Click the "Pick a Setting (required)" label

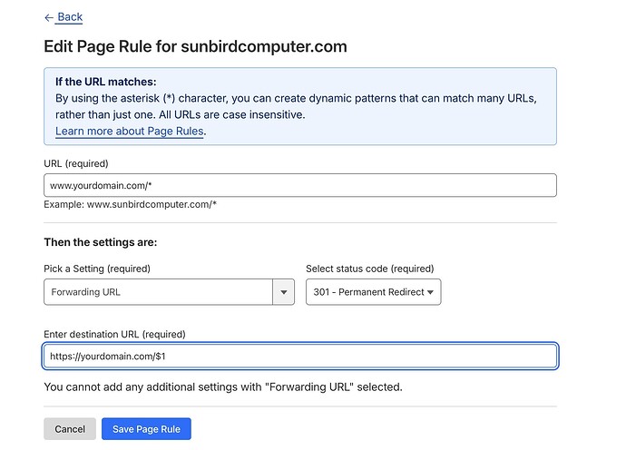97,269
